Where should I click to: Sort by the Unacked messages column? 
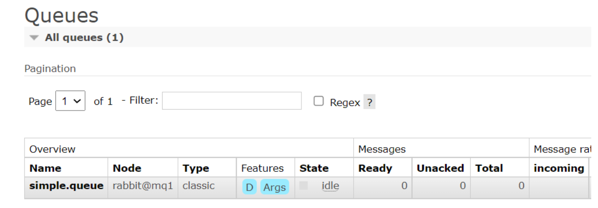pyautogui.click(x=440, y=168)
